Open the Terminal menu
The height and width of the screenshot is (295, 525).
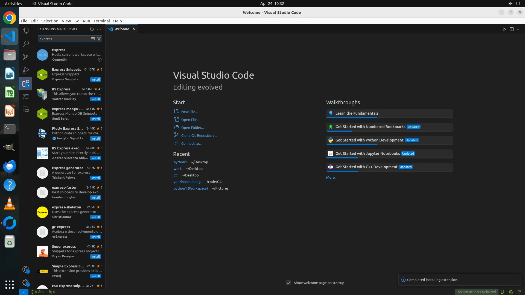[101, 21]
